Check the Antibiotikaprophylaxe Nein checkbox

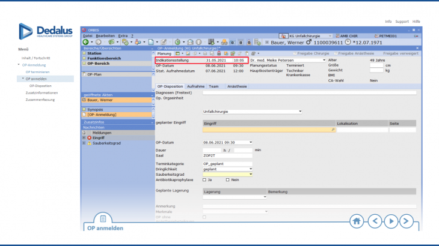tap(228, 179)
